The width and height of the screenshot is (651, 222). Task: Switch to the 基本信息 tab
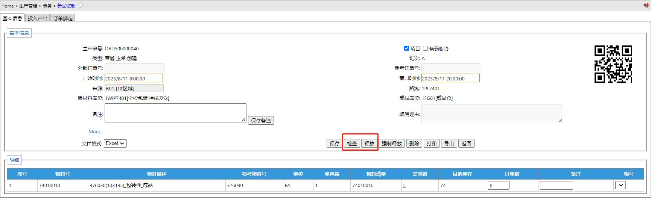[x=12, y=18]
